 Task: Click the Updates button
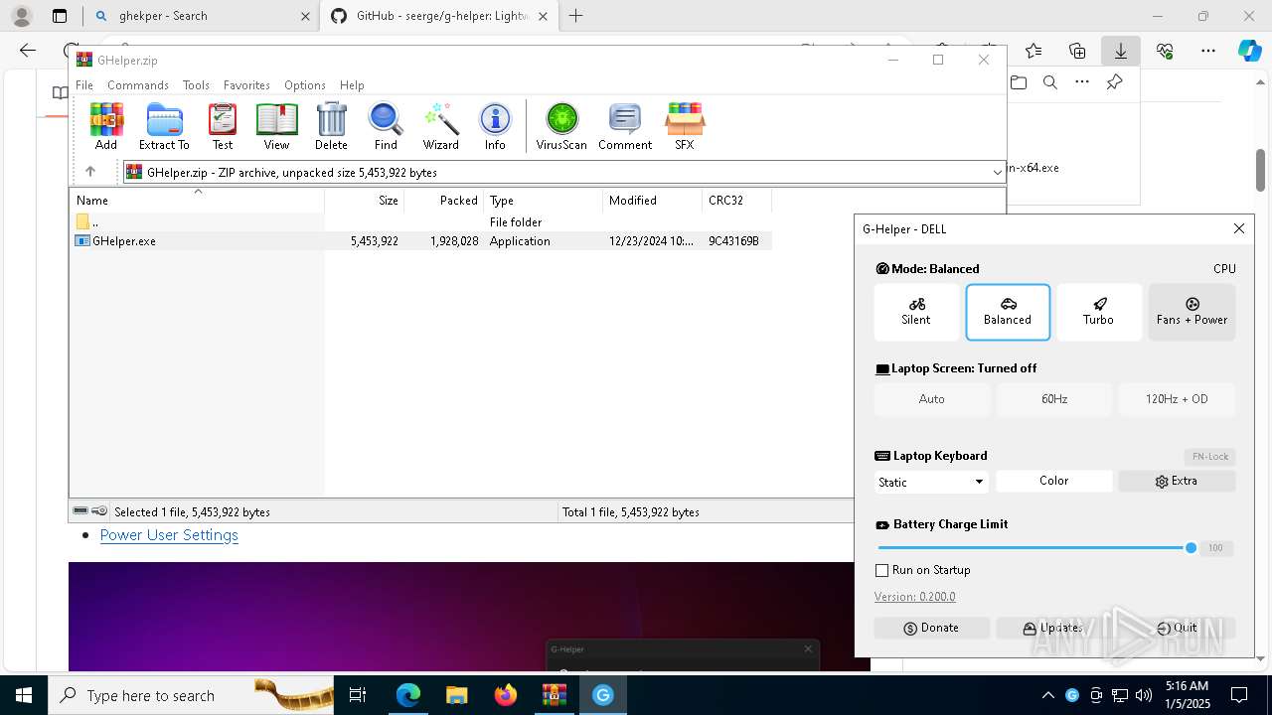point(1054,628)
